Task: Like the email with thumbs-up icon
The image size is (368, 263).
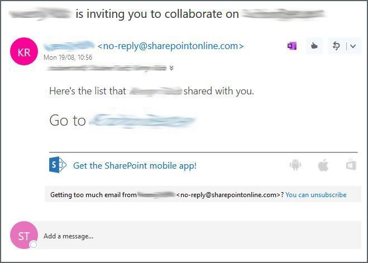Action: [314, 46]
